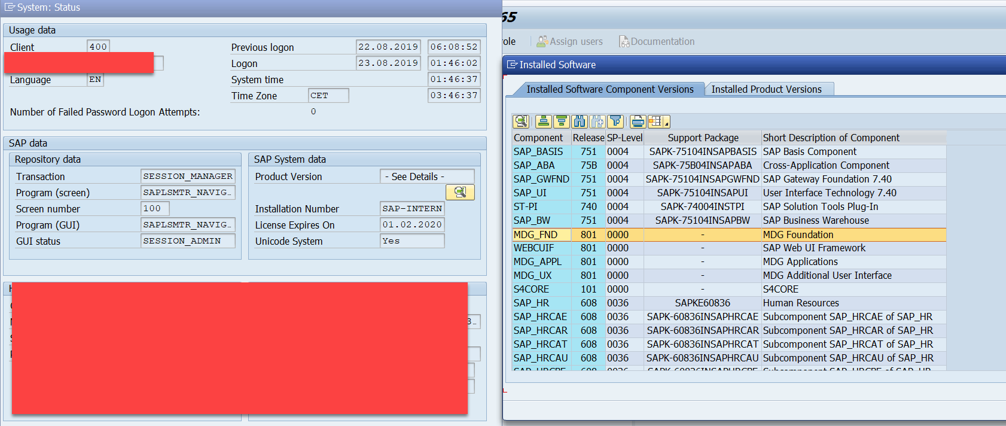Image resolution: width=1006 pixels, height=426 pixels.
Task: Click the 'SAP Solution Tools Plug-In' description
Action: pos(854,207)
